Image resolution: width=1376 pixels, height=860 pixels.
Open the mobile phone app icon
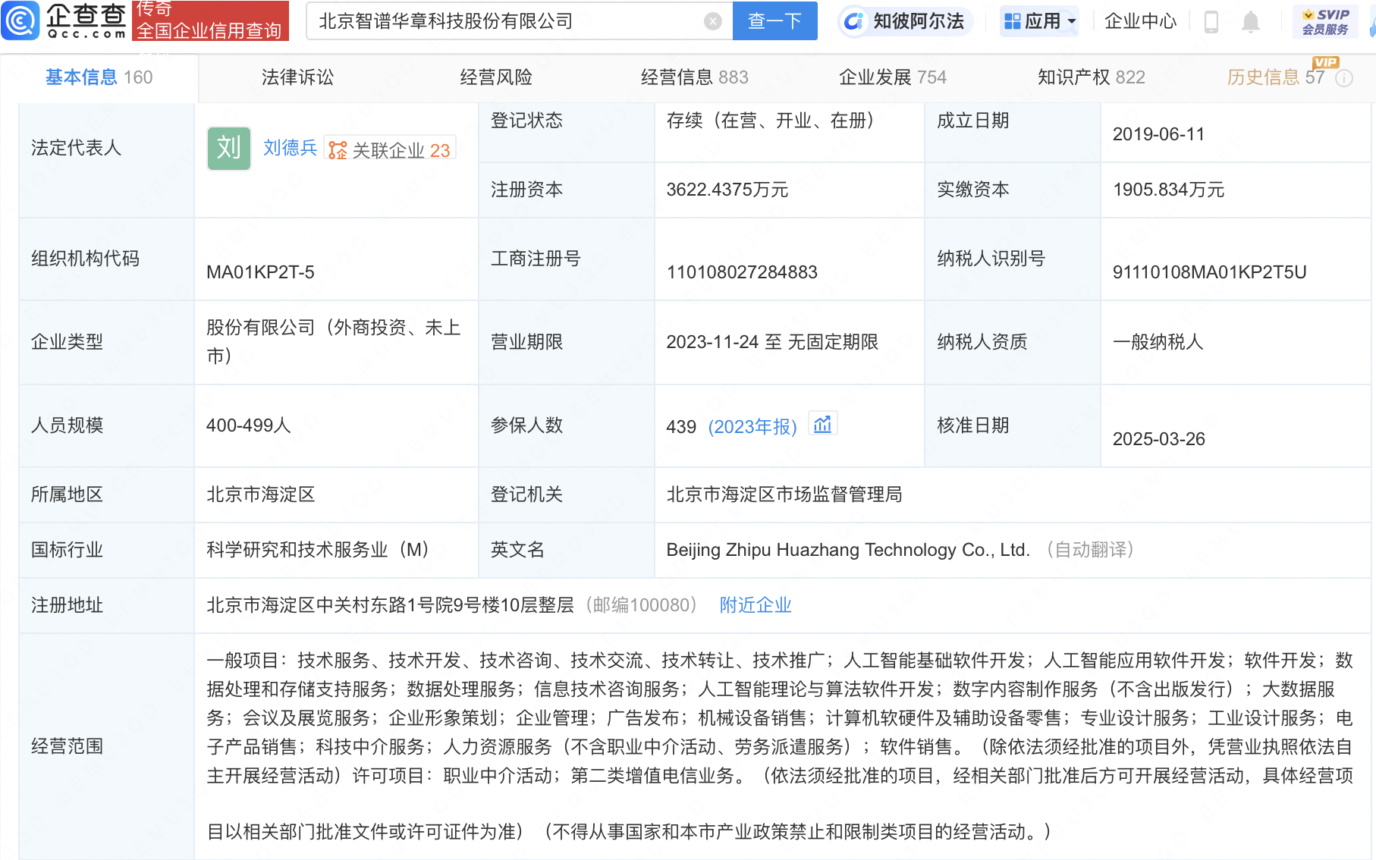pyautogui.click(x=1211, y=22)
